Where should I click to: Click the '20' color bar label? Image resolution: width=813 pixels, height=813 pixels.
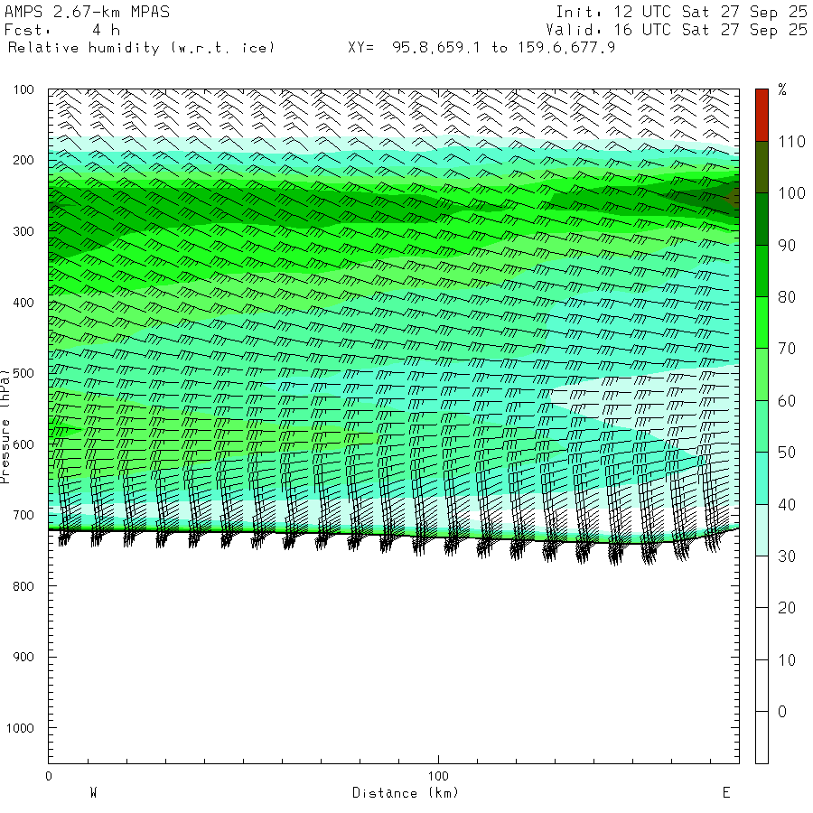pos(787,608)
